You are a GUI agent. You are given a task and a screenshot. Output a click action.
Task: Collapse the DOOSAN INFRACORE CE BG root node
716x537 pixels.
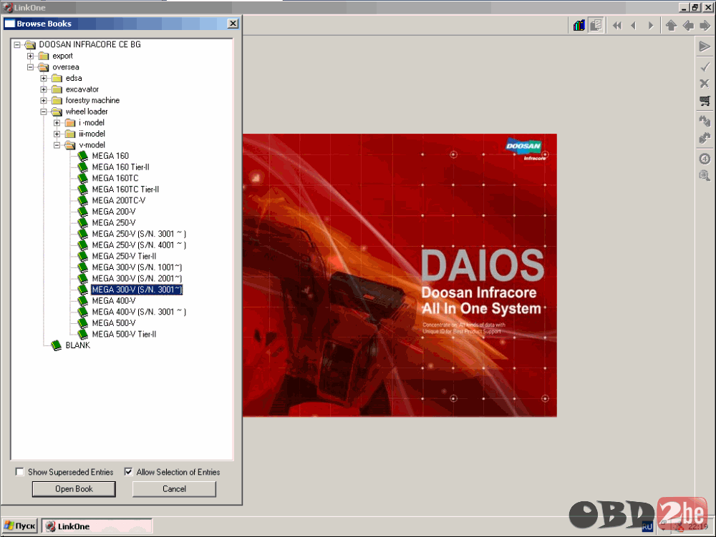pyautogui.click(x=17, y=44)
